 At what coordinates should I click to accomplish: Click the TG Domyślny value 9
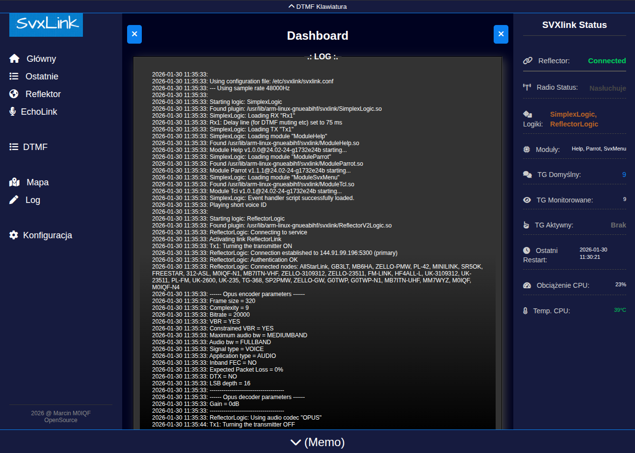tap(624, 175)
